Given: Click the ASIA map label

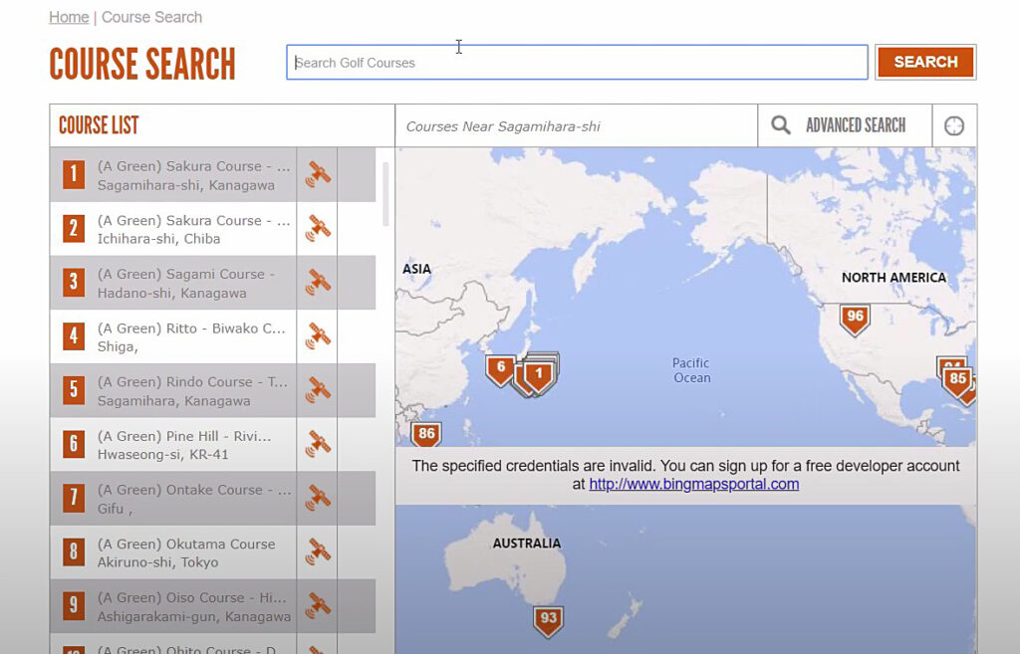Looking at the screenshot, I should point(417,269).
